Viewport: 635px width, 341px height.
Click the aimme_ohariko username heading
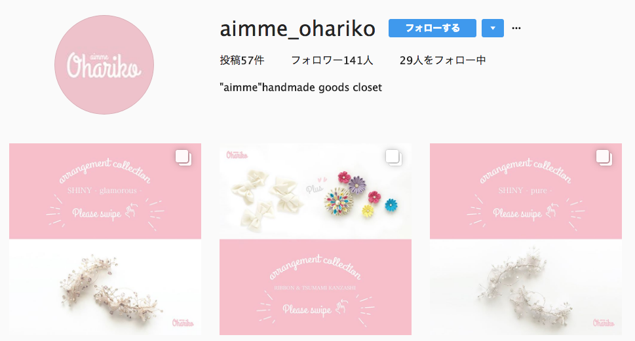[x=298, y=29]
